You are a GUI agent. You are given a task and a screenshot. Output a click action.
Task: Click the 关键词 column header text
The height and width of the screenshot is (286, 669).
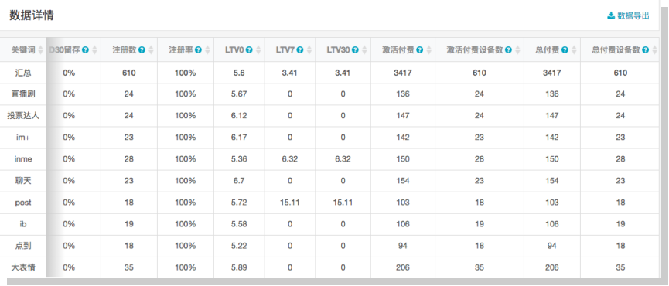[23, 50]
